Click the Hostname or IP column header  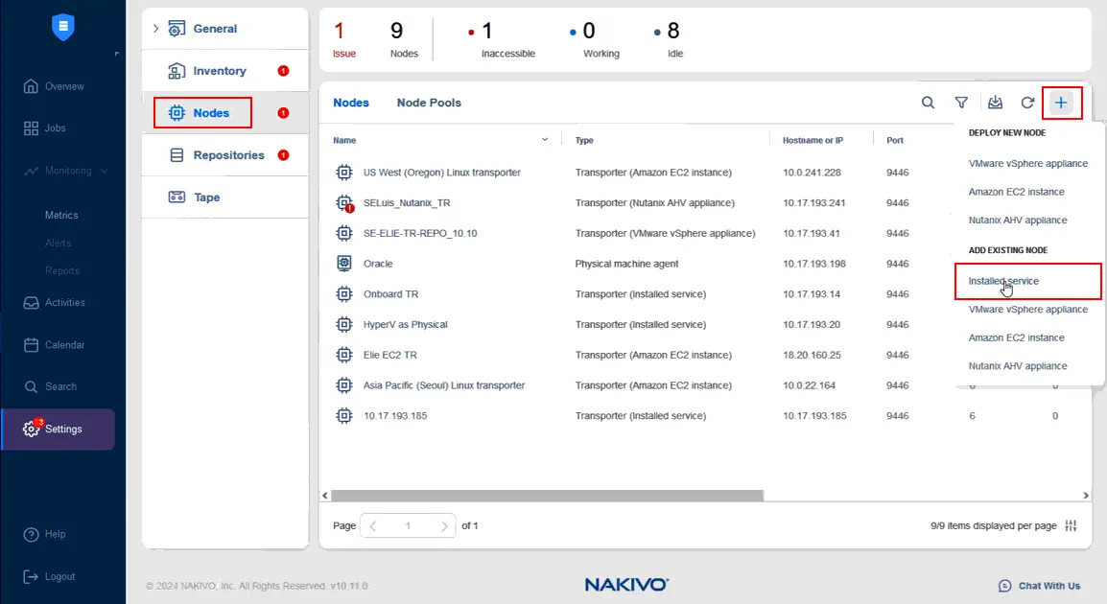coord(813,140)
